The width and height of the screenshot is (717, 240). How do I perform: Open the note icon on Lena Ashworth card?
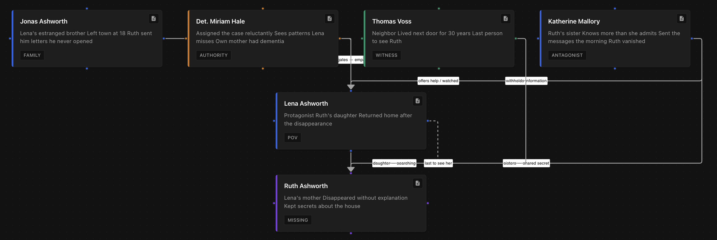(x=418, y=101)
